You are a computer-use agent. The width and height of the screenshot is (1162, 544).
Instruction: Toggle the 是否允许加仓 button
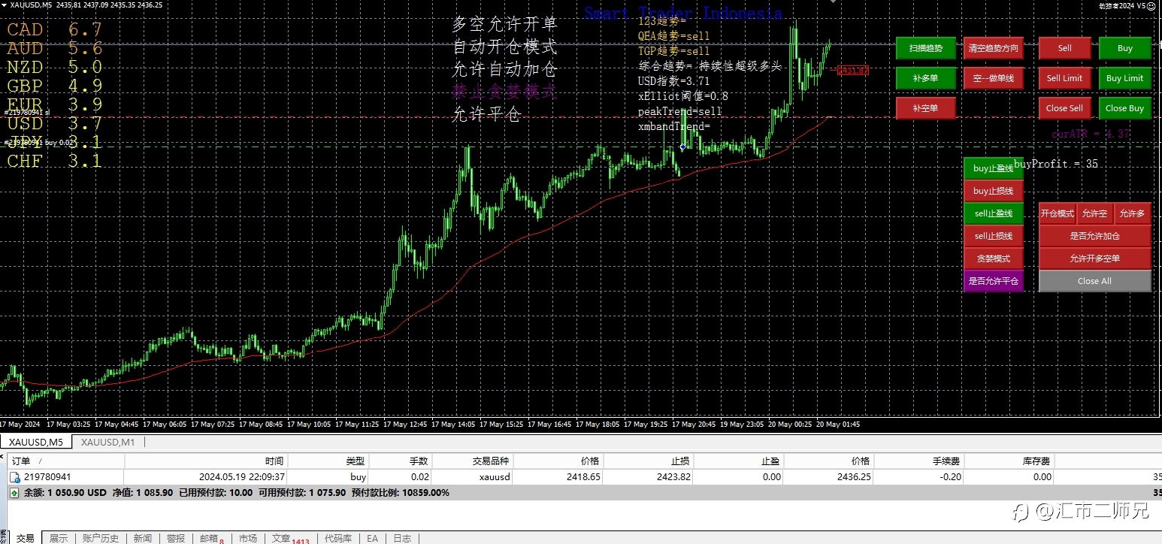pyautogui.click(x=1094, y=236)
